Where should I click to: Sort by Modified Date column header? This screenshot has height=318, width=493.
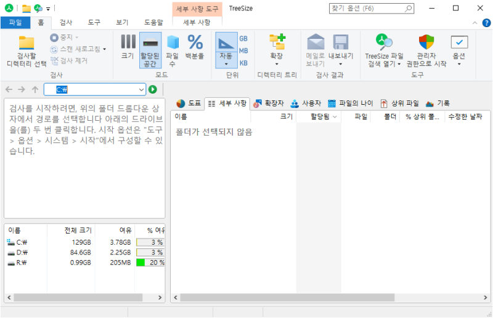(467, 116)
